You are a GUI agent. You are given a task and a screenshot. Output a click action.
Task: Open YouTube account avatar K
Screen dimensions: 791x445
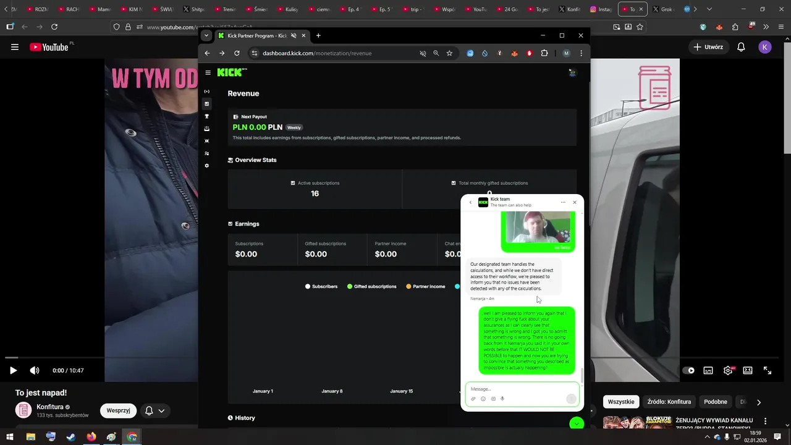(765, 47)
